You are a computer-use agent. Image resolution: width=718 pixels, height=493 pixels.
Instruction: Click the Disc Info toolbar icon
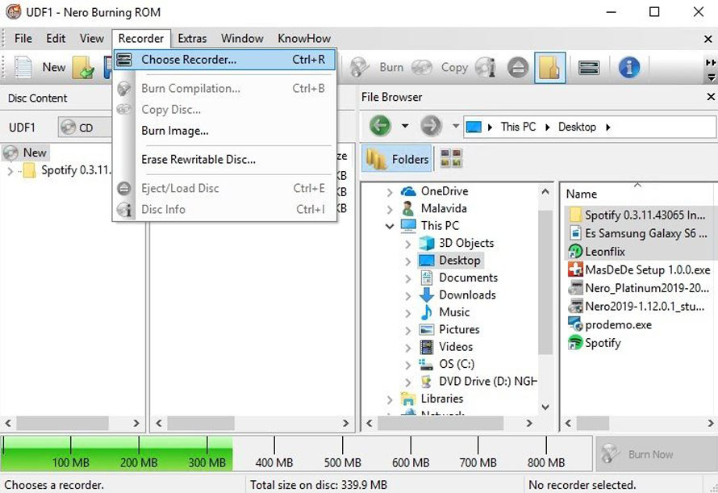pos(486,68)
